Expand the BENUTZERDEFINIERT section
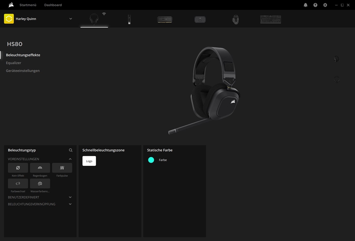This screenshot has height=241, width=355. click(x=70, y=197)
